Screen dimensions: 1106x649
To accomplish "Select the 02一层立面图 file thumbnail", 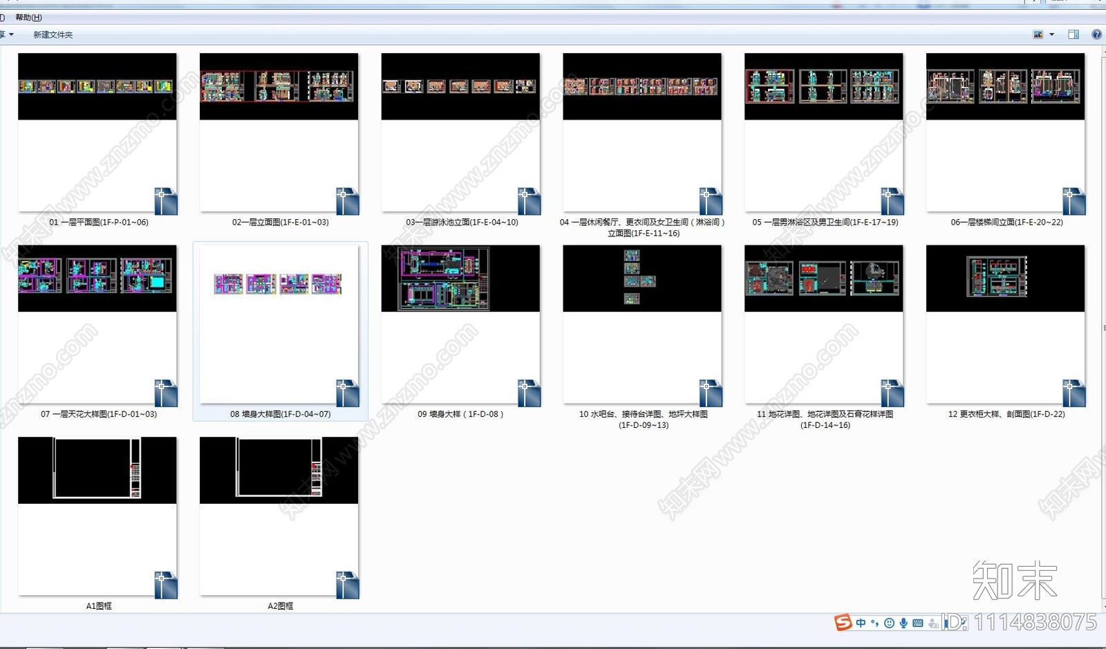I will pos(279,133).
